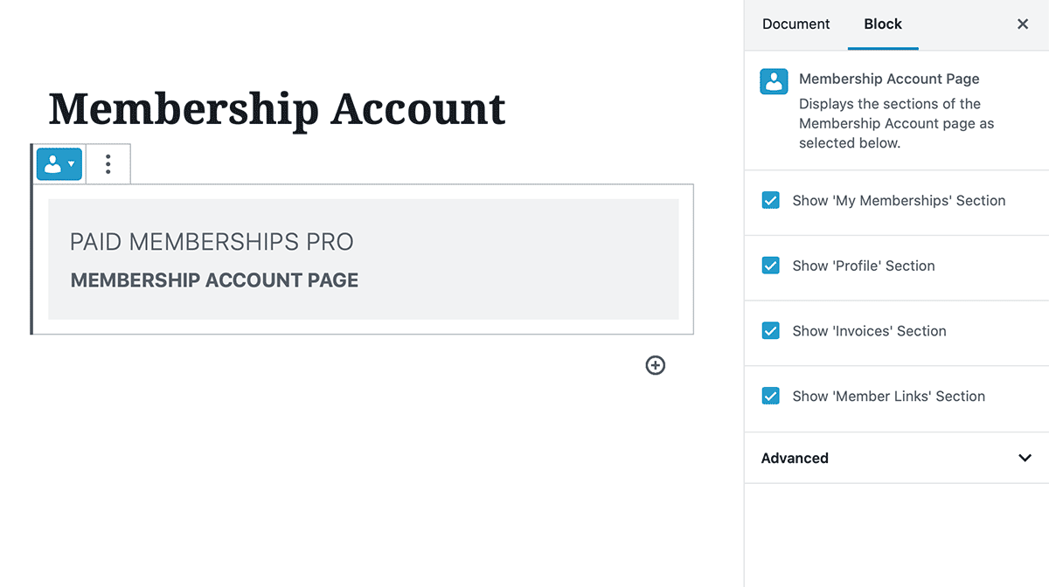This screenshot has width=1049, height=587.
Task: Select the Paid Memberships Pro block placeholder
Action: 364,259
